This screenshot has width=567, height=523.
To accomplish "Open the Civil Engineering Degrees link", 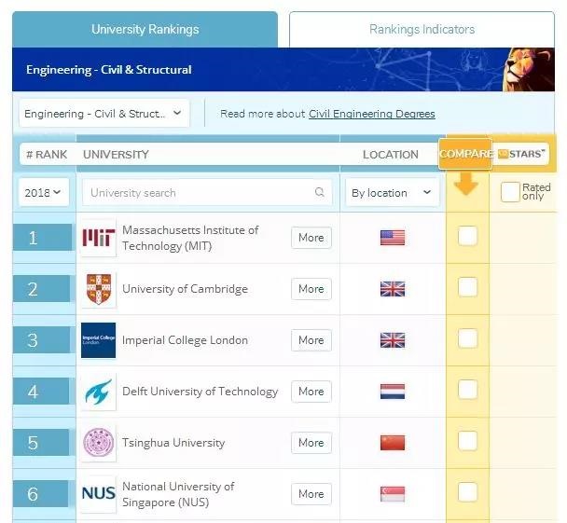I will point(372,114).
